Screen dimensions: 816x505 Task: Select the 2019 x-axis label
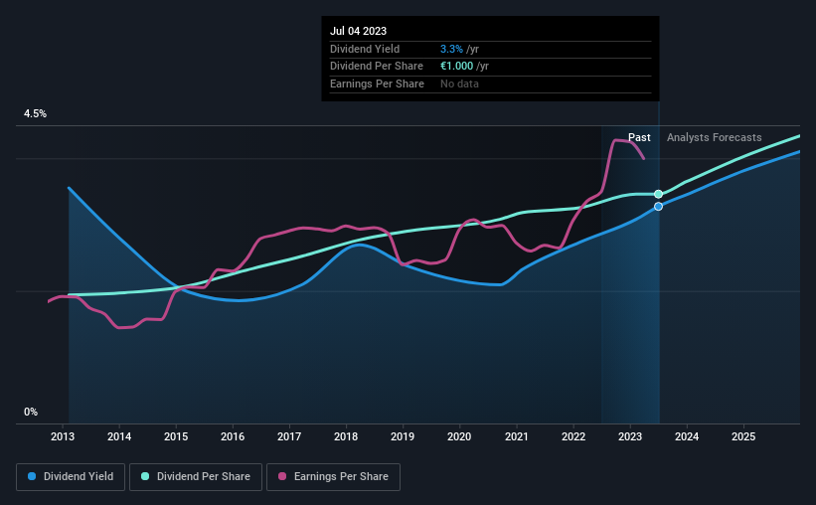pos(403,436)
